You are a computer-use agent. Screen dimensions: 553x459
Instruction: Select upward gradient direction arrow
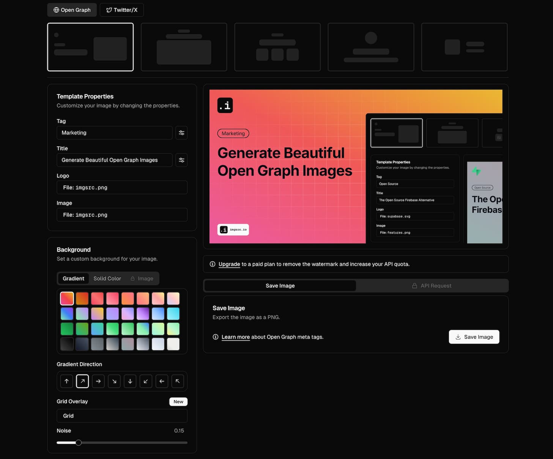[67, 381]
